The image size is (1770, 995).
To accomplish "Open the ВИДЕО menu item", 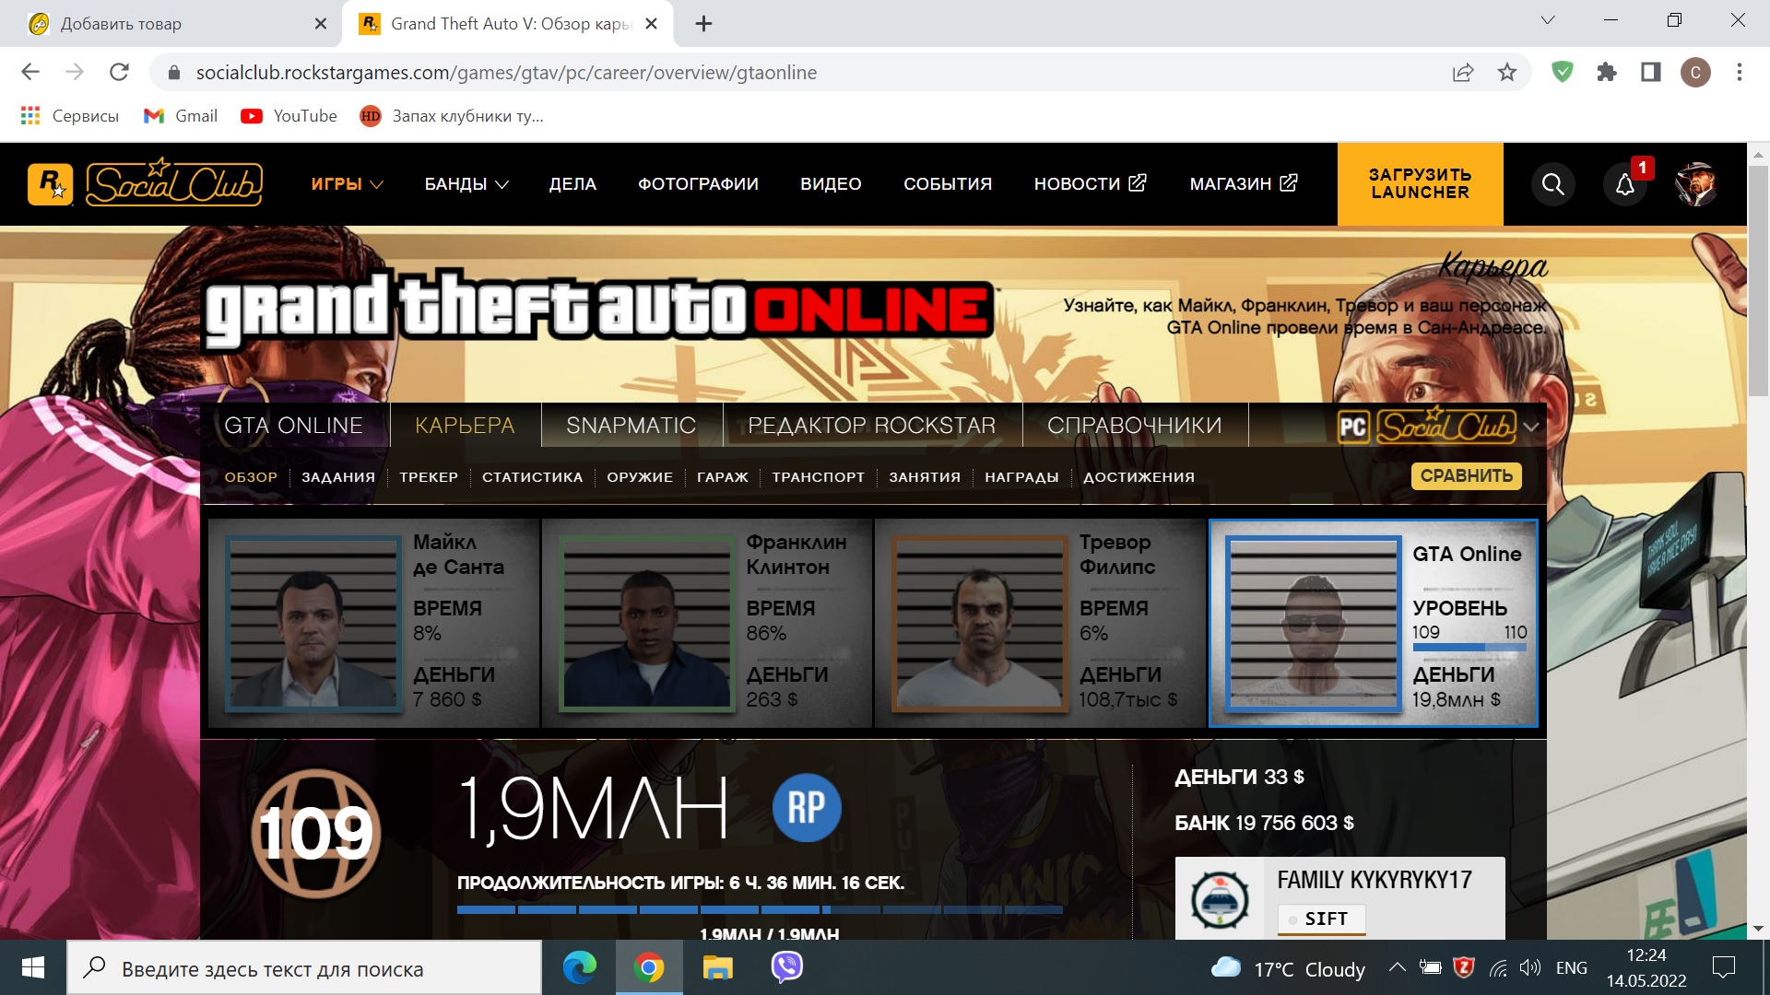I will point(831,184).
